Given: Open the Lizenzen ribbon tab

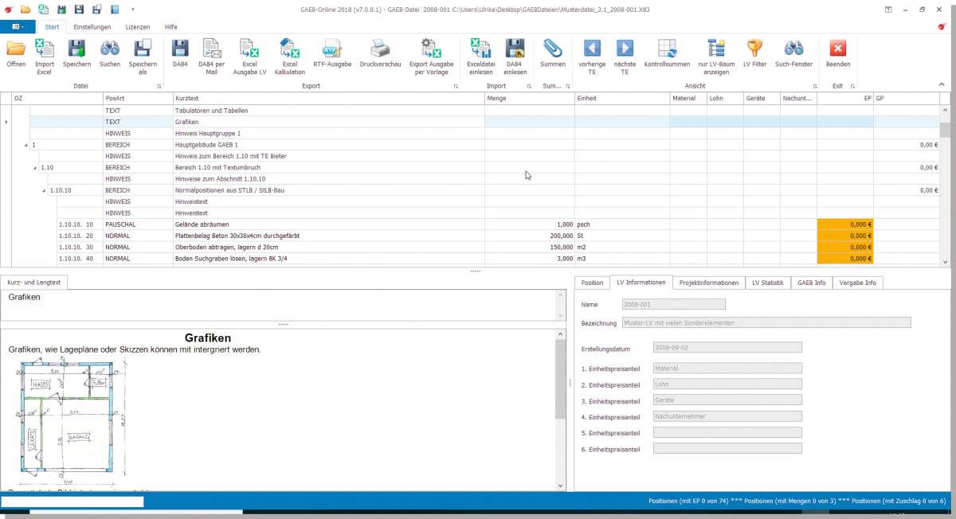Looking at the screenshot, I should click(138, 27).
